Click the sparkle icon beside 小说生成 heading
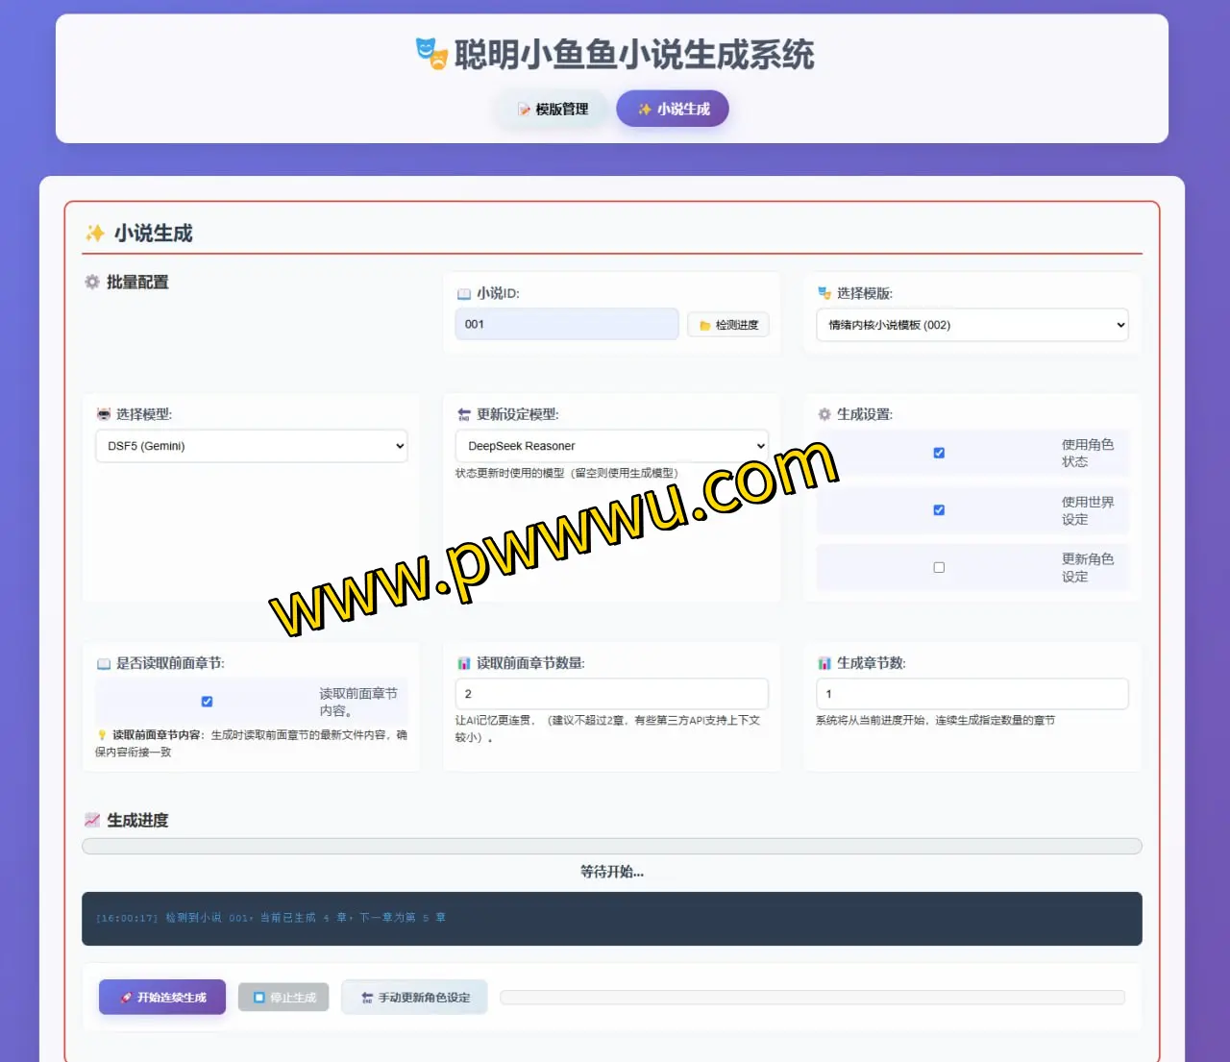 point(94,233)
